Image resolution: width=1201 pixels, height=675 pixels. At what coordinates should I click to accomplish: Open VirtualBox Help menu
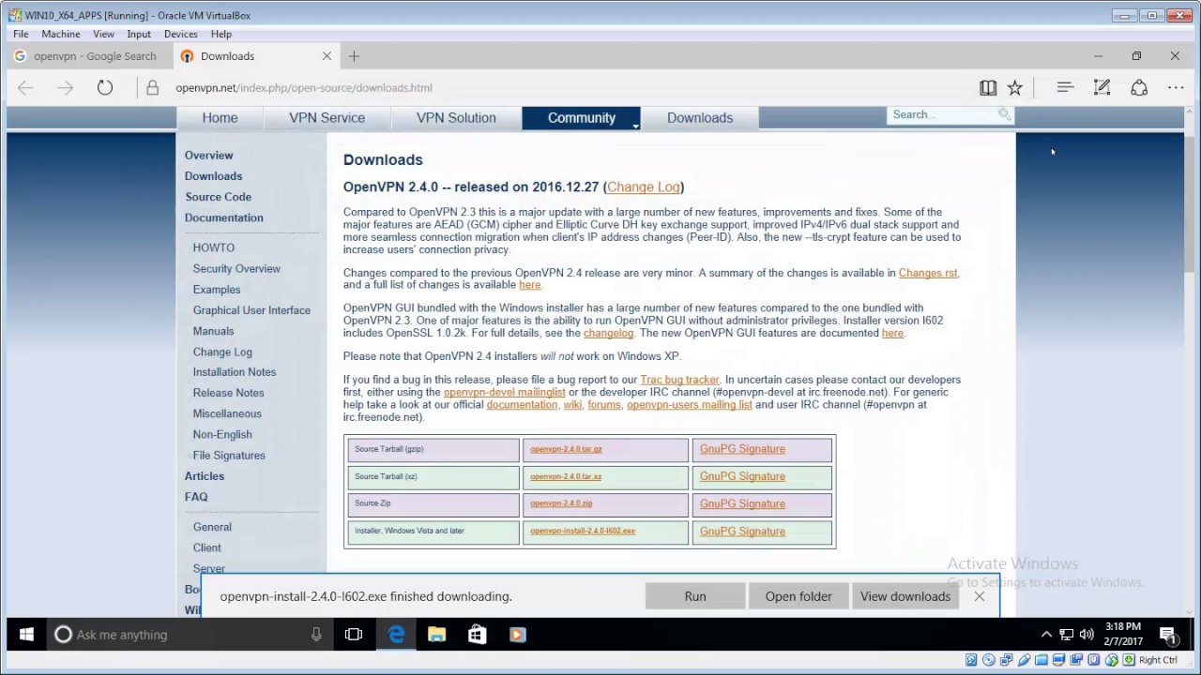point(221,34)
